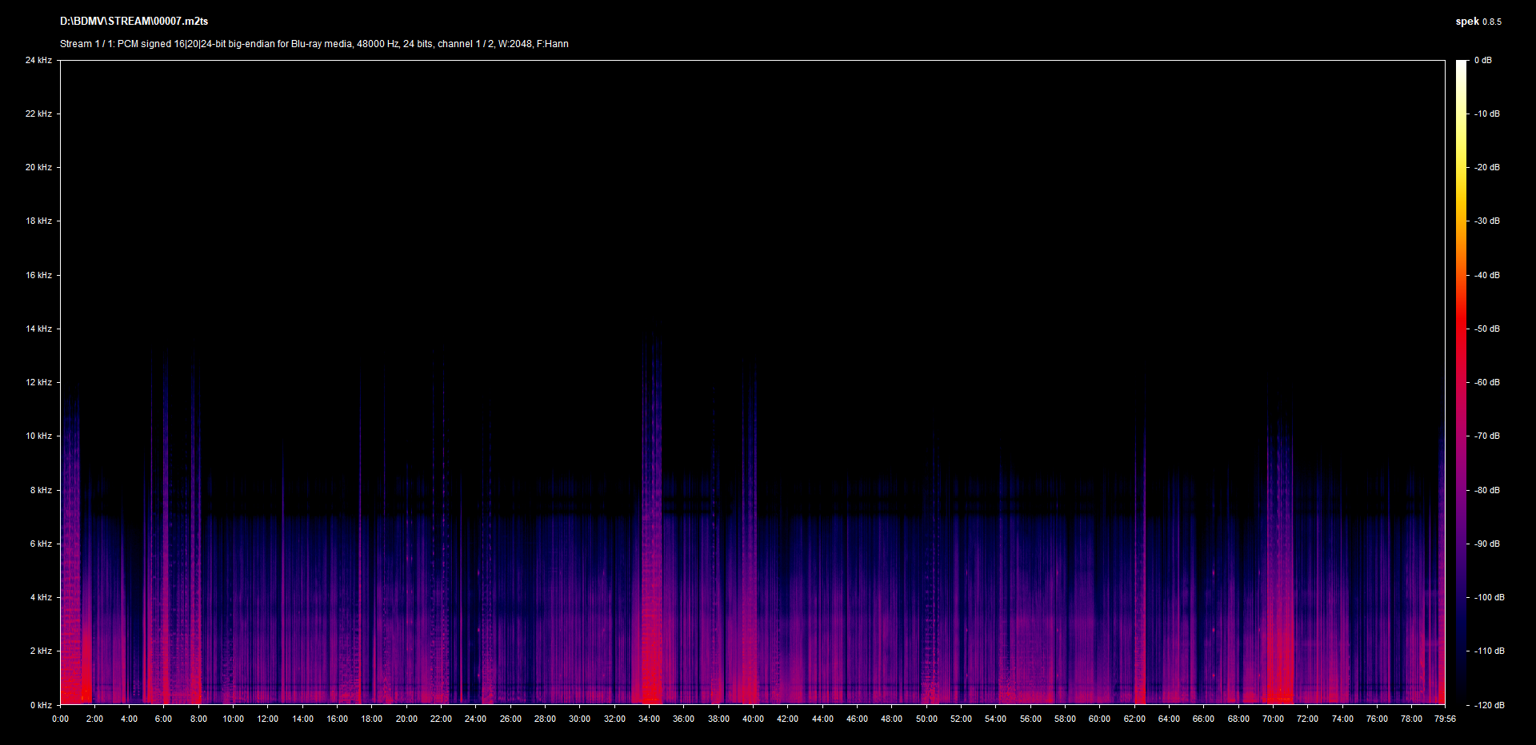
Task: Click the -120 dB level label
Action: [1489, 705]
